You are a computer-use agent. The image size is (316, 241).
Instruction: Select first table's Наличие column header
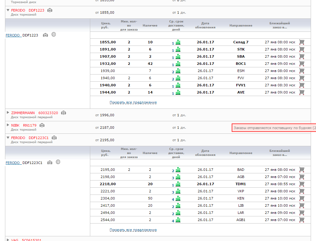point(150,25)
